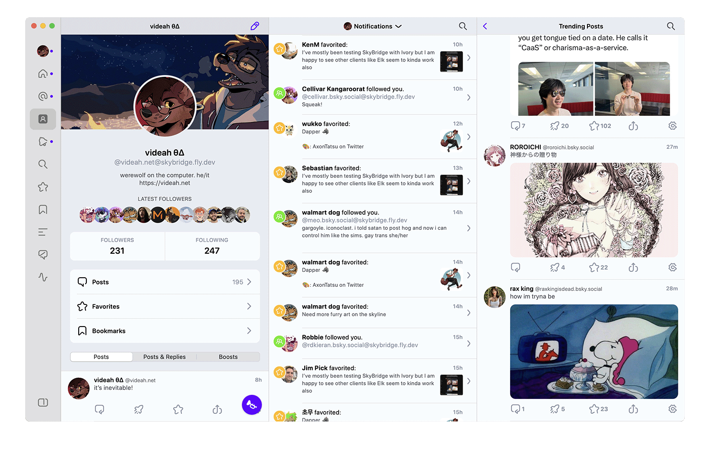Favorite rax king's post with star
This screenshot has width=710, height=455.
coord(594,409)
